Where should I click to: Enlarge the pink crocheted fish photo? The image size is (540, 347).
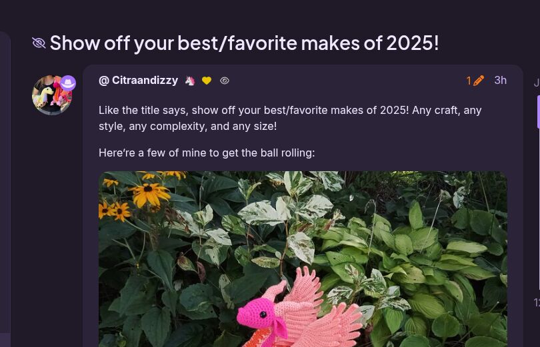(303, 259)
